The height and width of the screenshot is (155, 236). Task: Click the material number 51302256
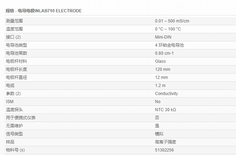[164, 150]
